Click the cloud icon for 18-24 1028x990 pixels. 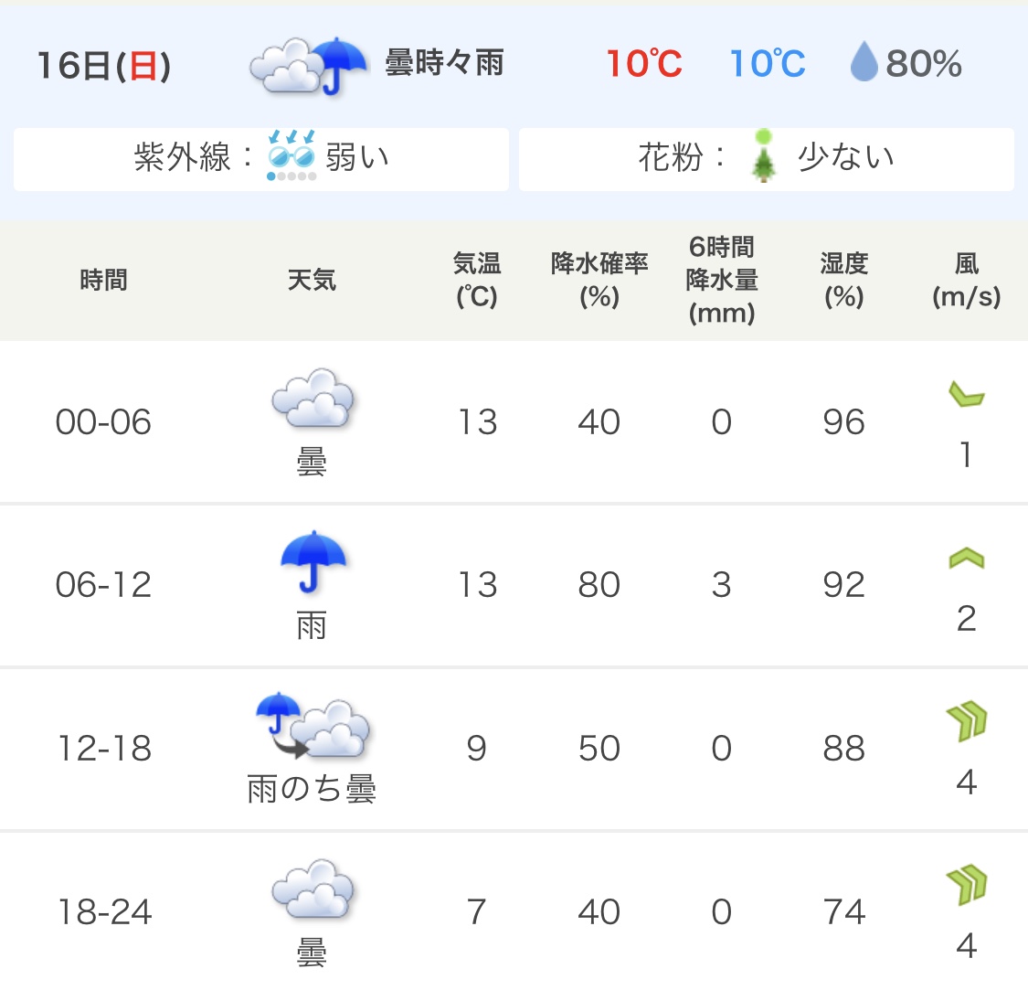(313, 889)
